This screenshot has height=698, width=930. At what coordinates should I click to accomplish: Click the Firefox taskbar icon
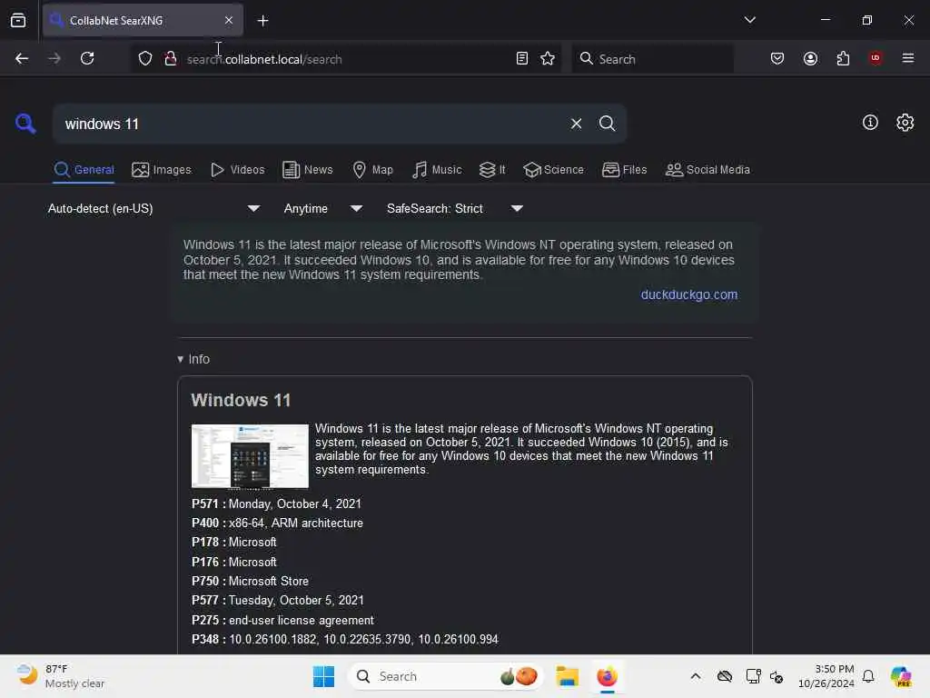607,676
